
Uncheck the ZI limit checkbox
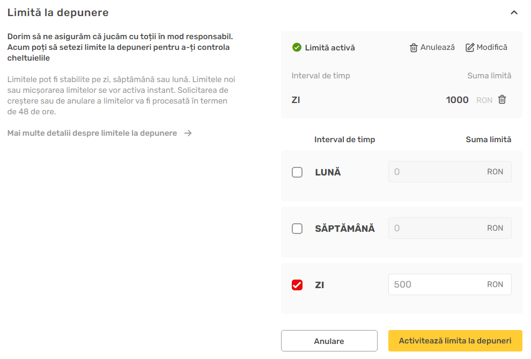click(297, 285)
